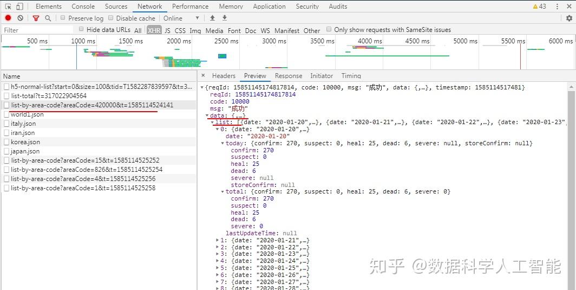Viewport: 576px width, 290px height.
Task: Show the Response sub-tab
Action: coord(289,76)
